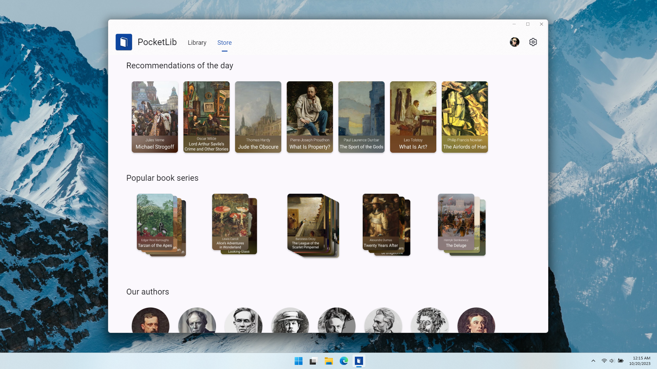Maximize the PocketLib window
The image size is (657, 369).
click(528, 24)
